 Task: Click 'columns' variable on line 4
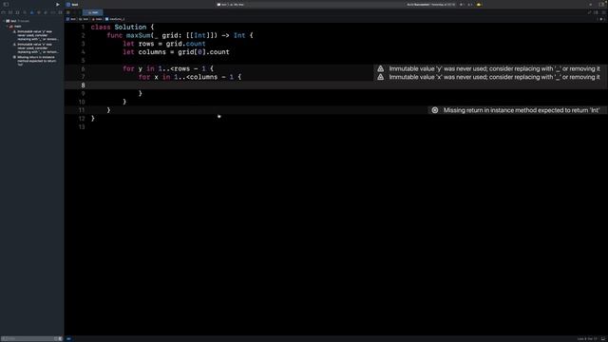(x=152, y=52)
